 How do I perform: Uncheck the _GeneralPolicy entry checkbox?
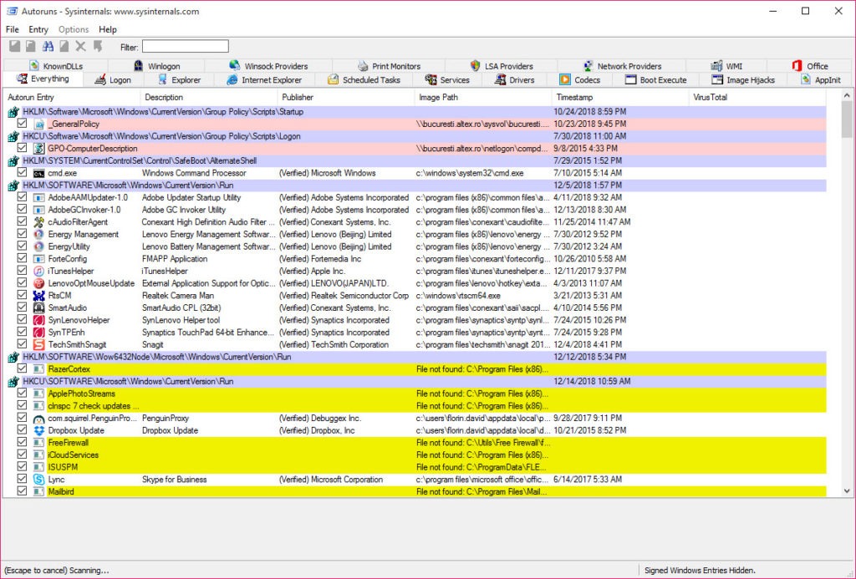point(22,124)
